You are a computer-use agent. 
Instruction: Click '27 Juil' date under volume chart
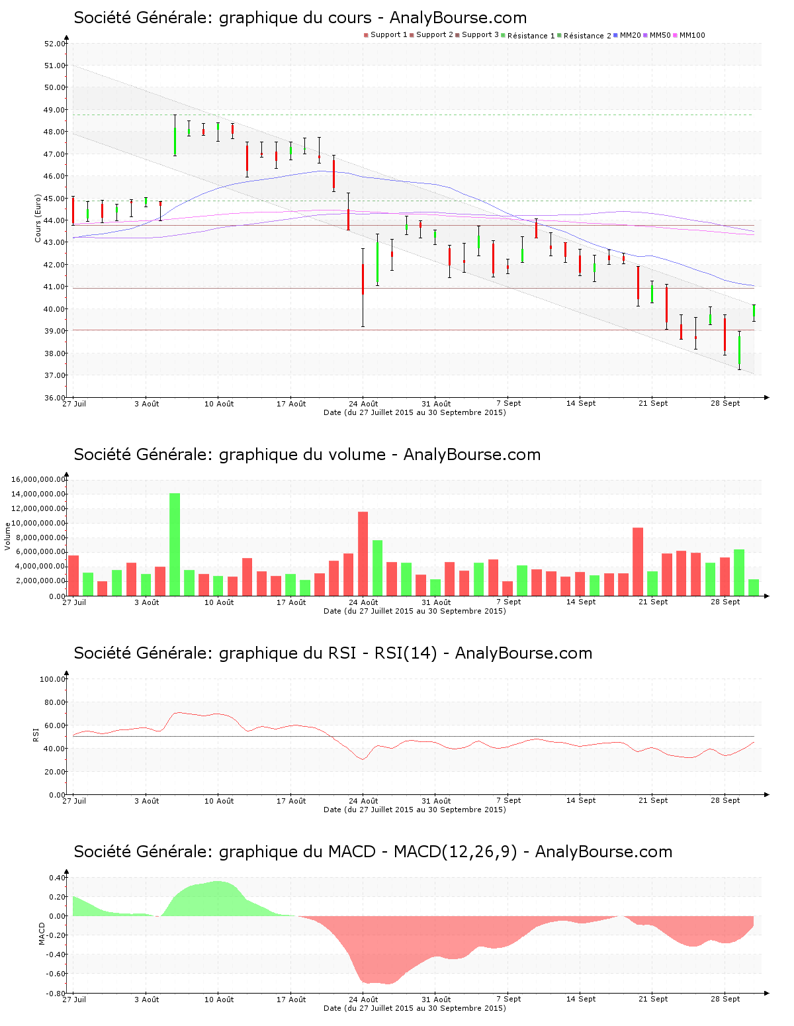coord(74,602)
